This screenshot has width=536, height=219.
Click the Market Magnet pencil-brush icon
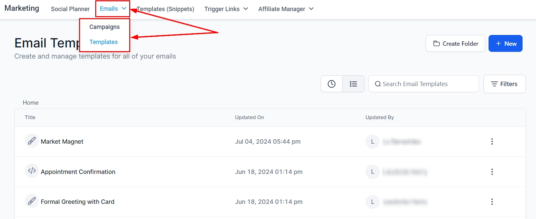[x=32, y=141]
